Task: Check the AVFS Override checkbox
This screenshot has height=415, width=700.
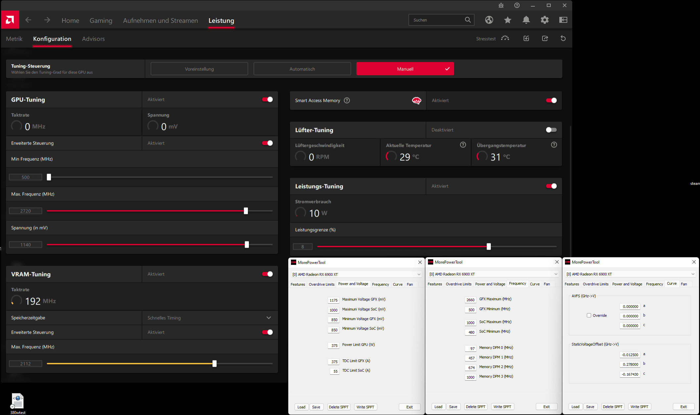Action: pos(589,315)
